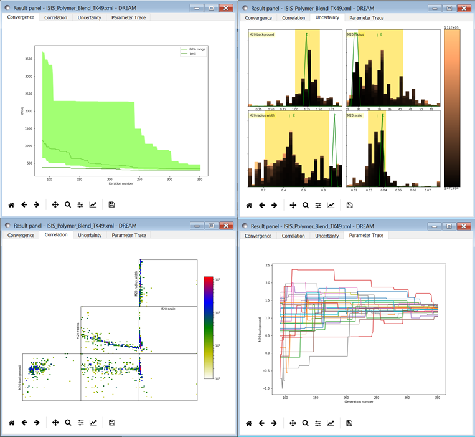
Task: Switch to Correlation tab in top-left panel
Action: click(x=56, y=17)
